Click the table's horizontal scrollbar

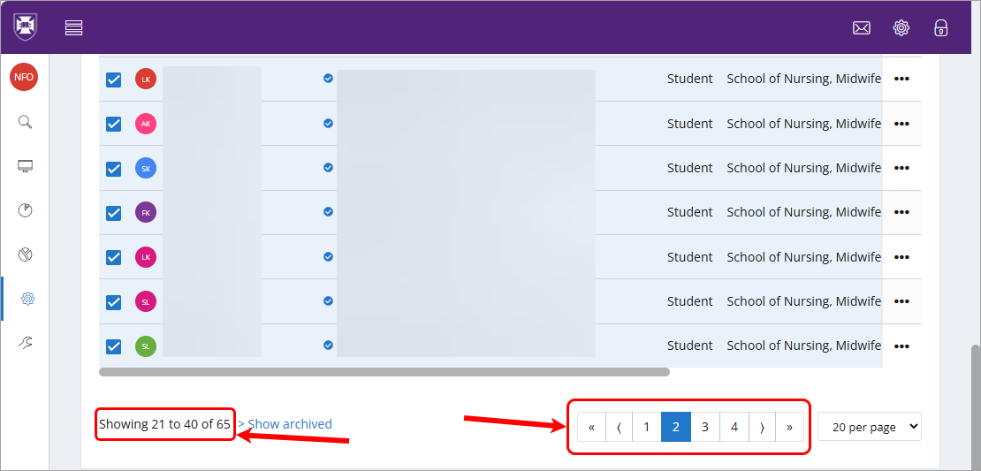click(x=384, y=371)
